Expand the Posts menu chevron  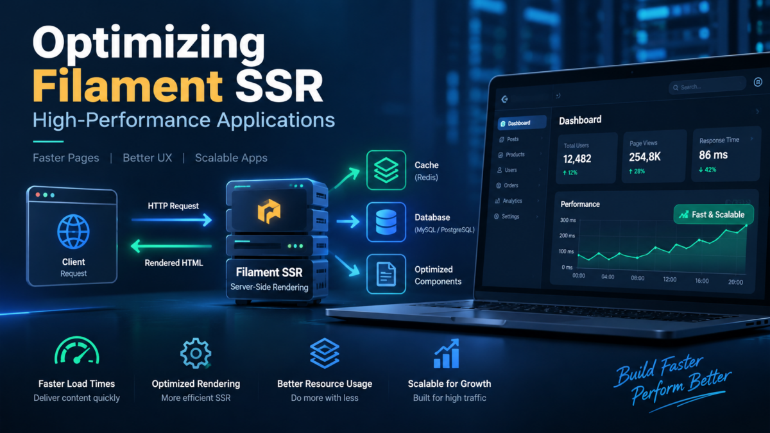tap(541, 139)
